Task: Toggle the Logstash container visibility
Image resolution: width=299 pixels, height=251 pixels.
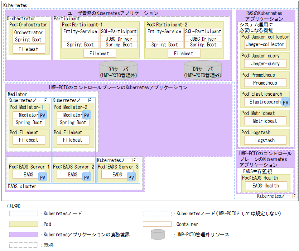Action: click(265, 140)
